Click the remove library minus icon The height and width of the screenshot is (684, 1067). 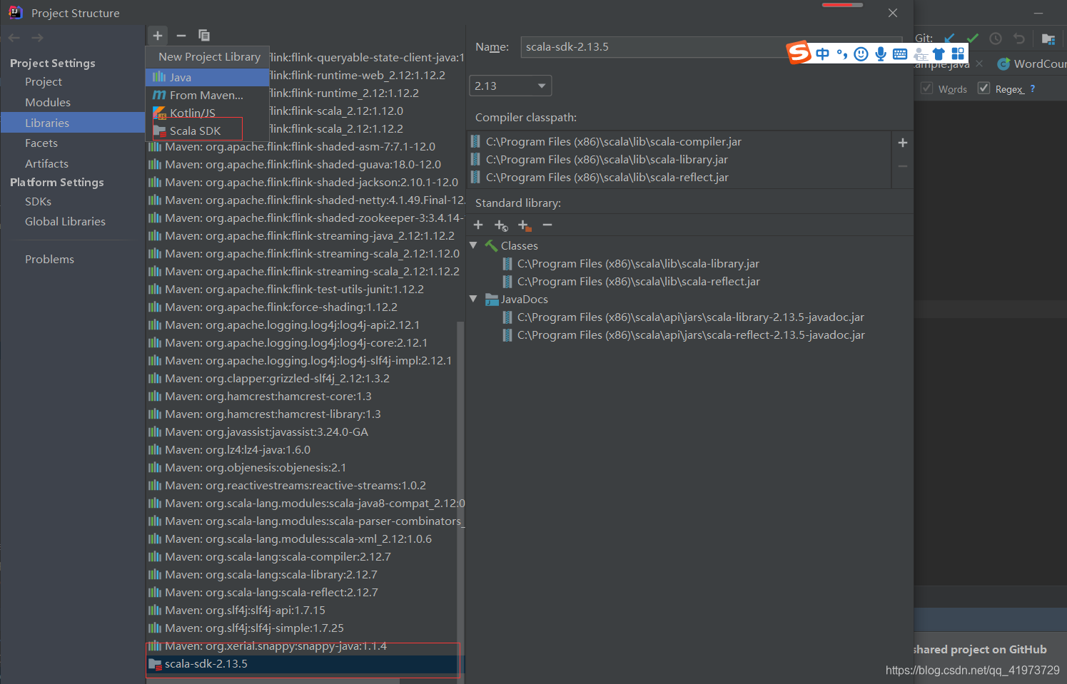click(181, 35)
